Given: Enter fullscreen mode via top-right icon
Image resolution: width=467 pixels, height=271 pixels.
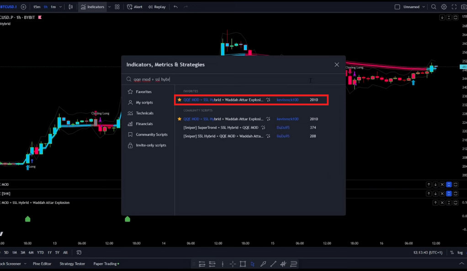Looking at the screenshot, I should coord(454,7).
